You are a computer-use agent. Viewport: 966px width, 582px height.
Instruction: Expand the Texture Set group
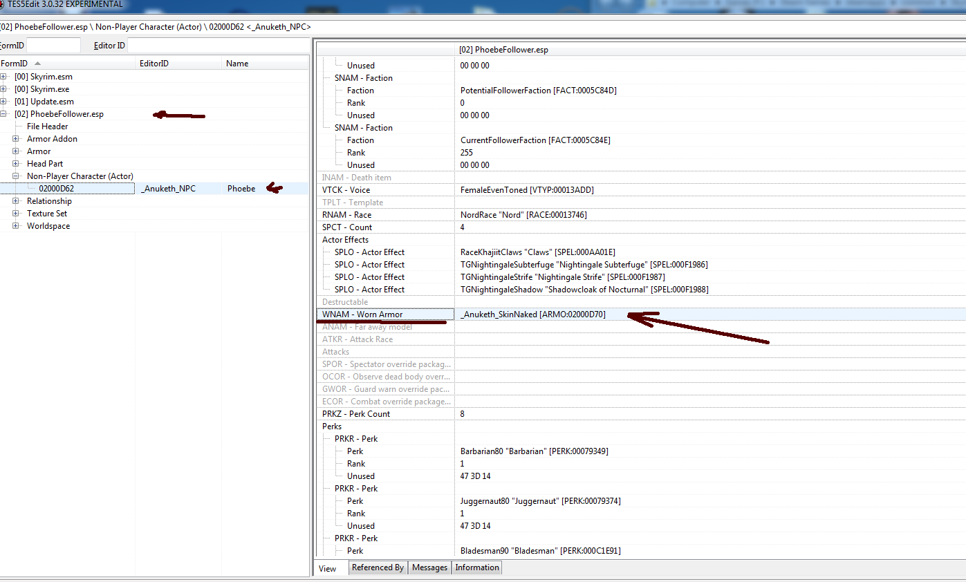[16, 214]
